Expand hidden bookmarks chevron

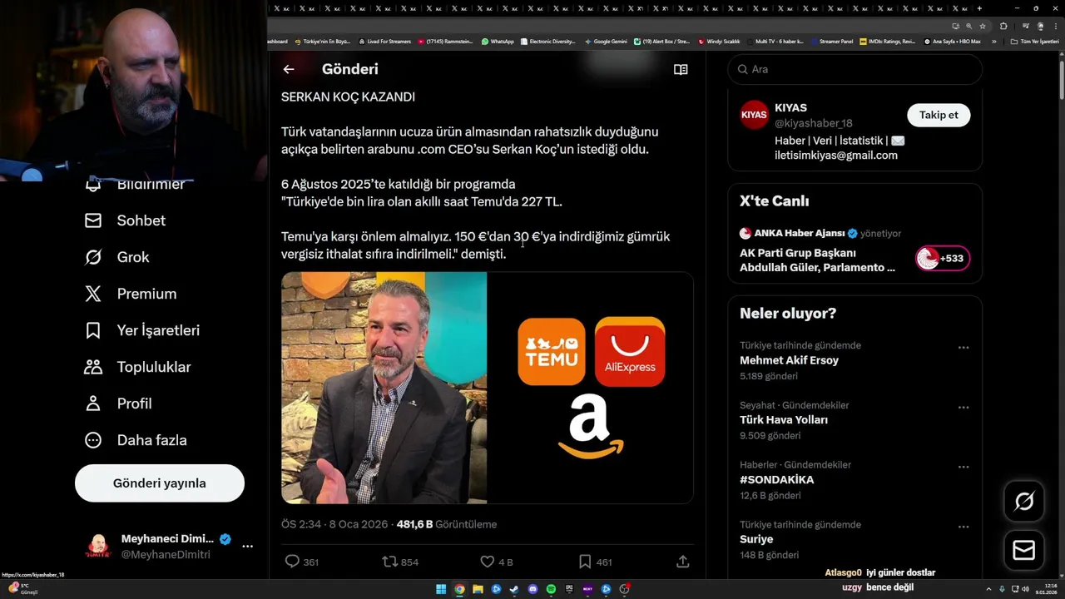point(994,42)
